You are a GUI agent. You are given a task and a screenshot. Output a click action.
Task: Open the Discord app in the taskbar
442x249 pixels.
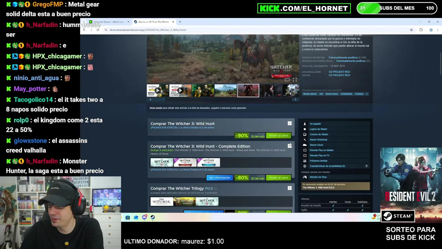(144, 218)
